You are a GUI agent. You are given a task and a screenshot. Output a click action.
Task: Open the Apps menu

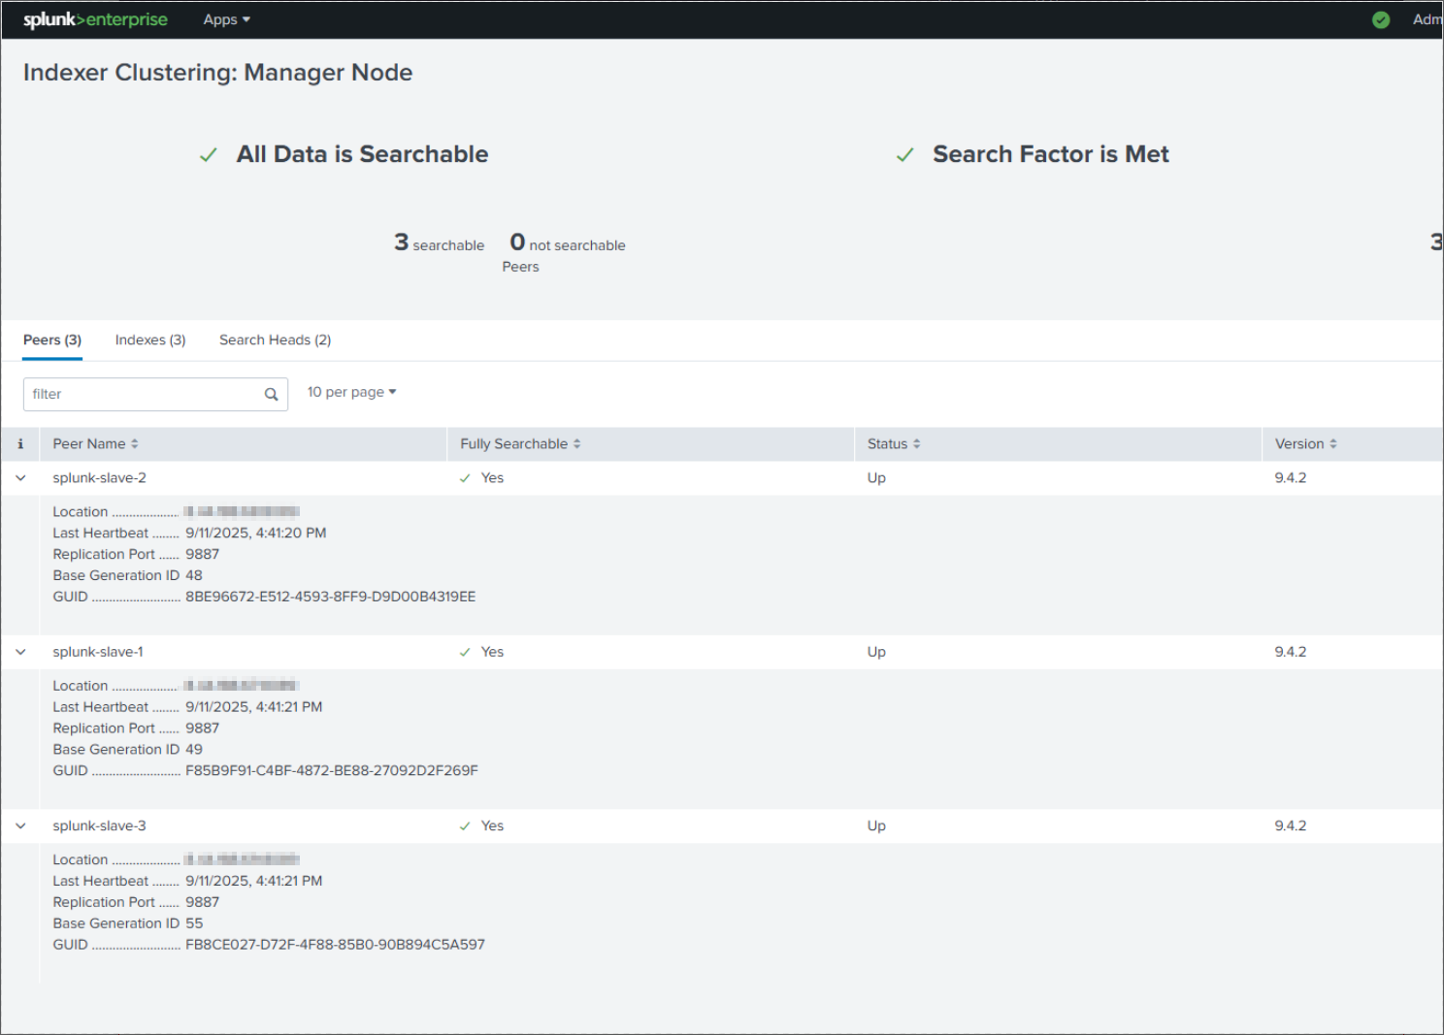click(226, 19)
